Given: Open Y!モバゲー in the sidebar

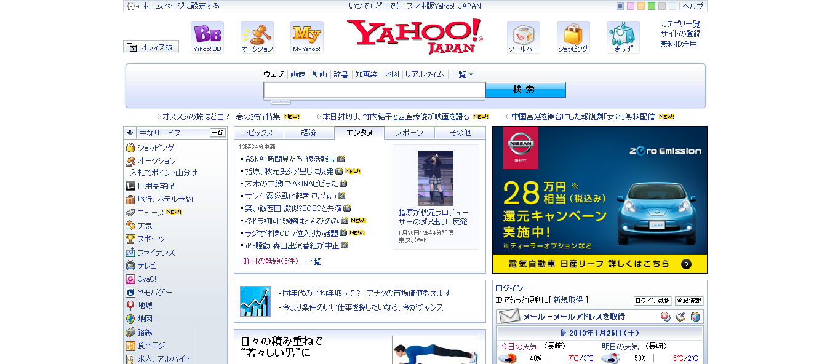Looking at the screenshot, I should [154, 293].
